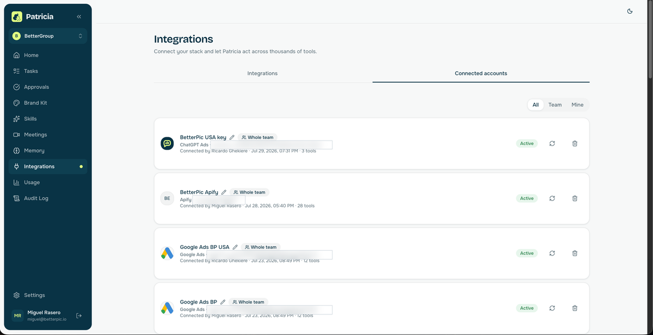Open Memory page
This screenshot has width=653, height=335.
pos(48,150)
